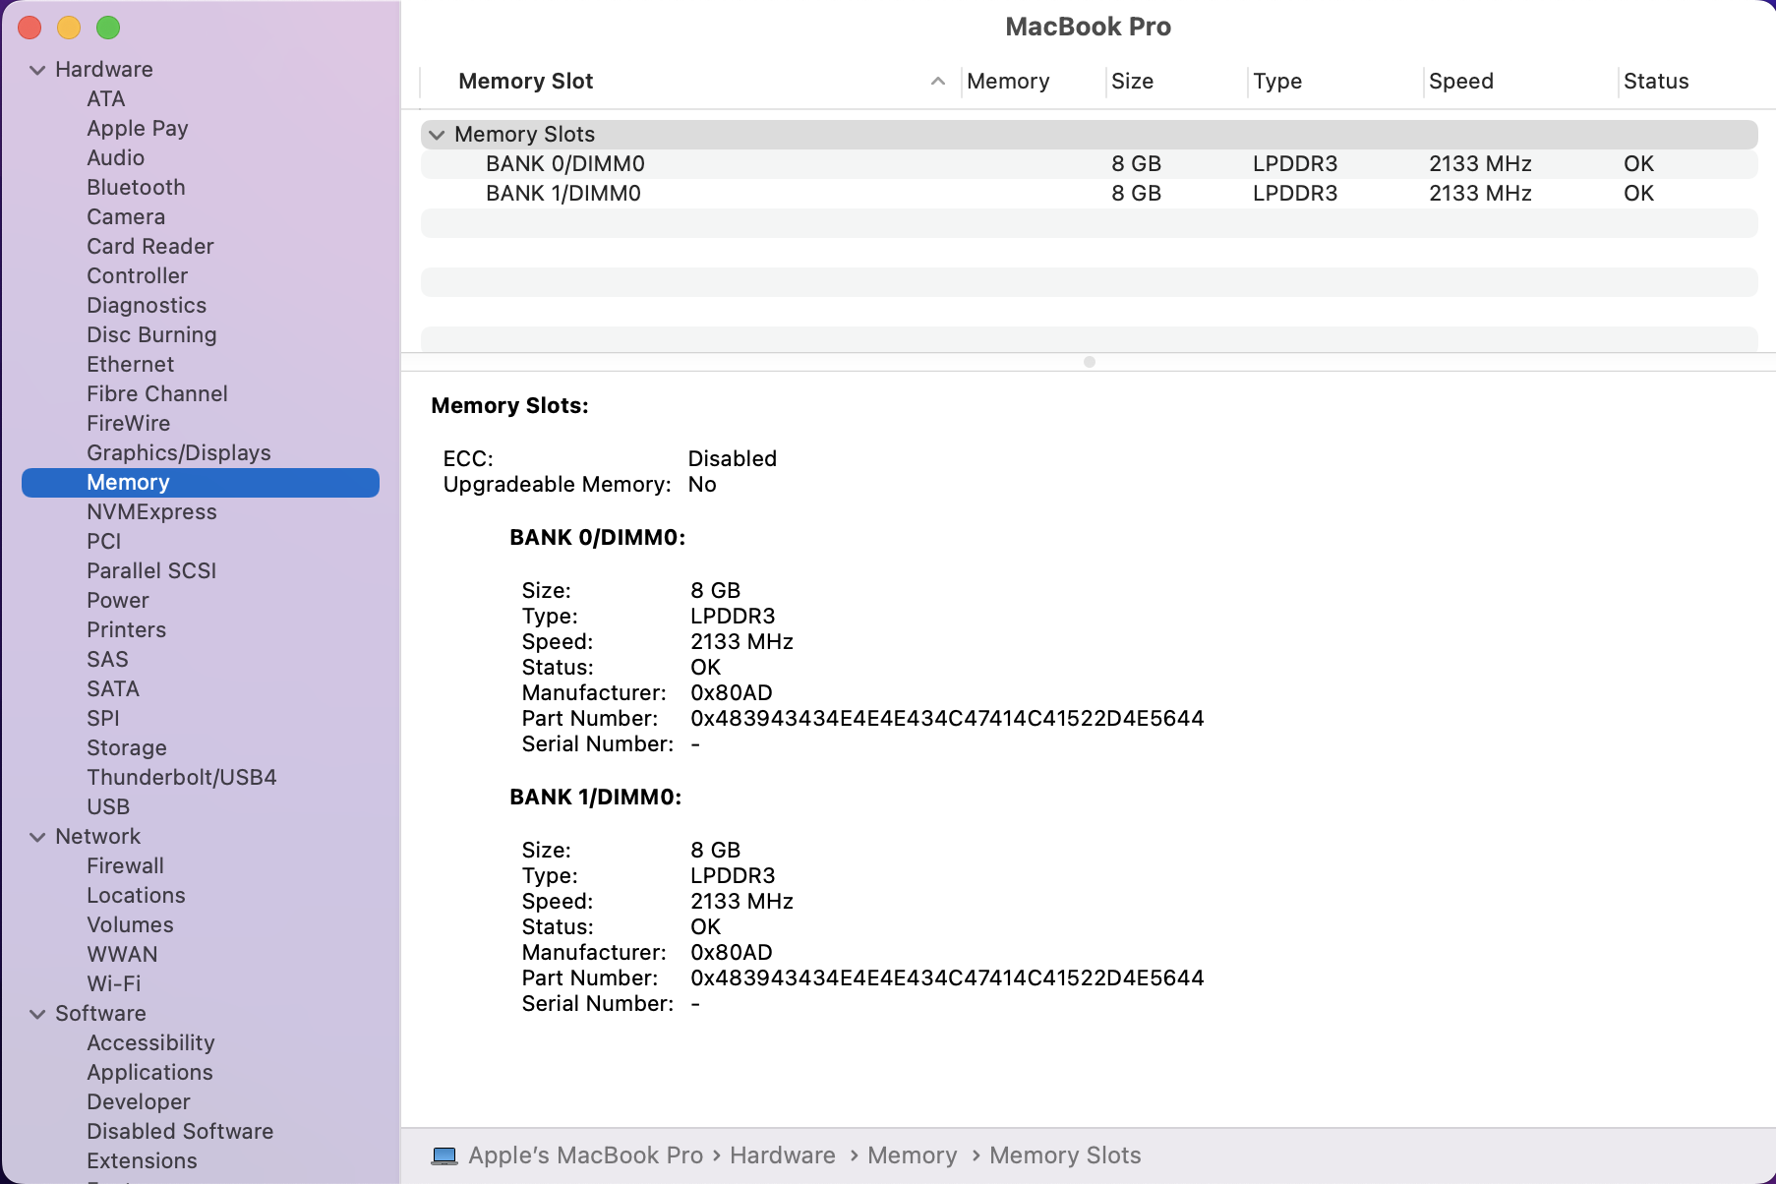This screenshot has width=1776, height=1184.
Task: Click the Upgradeable Memory No value
Action: 702,485
